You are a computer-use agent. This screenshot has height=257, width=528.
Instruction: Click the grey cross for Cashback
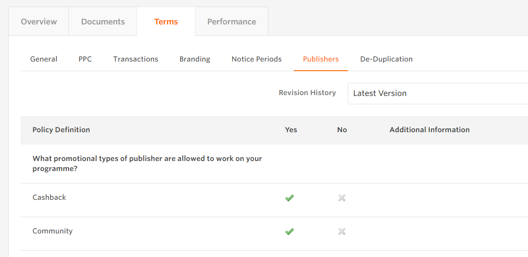point(342,198)
